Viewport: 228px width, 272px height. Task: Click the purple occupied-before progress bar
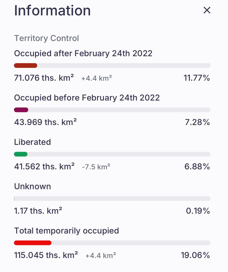[21, 110]
